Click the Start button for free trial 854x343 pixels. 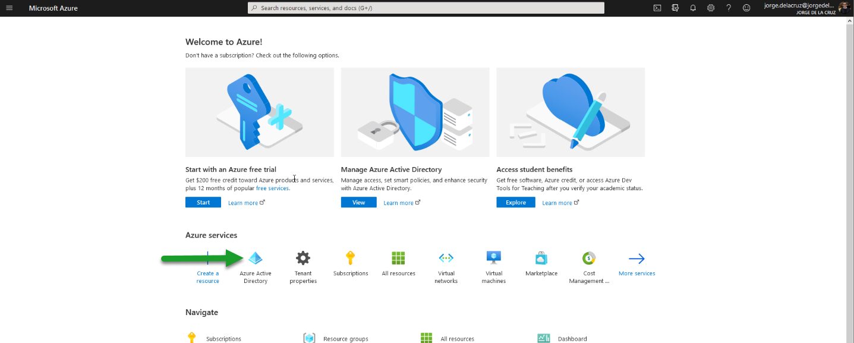point(203,203)
